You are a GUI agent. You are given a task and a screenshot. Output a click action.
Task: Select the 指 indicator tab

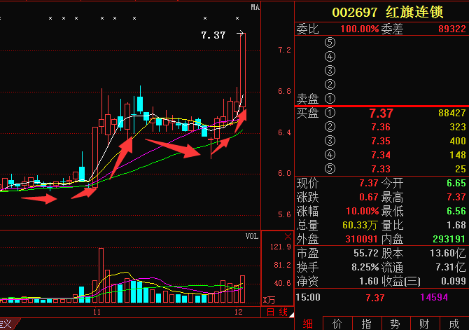(366, 323)
